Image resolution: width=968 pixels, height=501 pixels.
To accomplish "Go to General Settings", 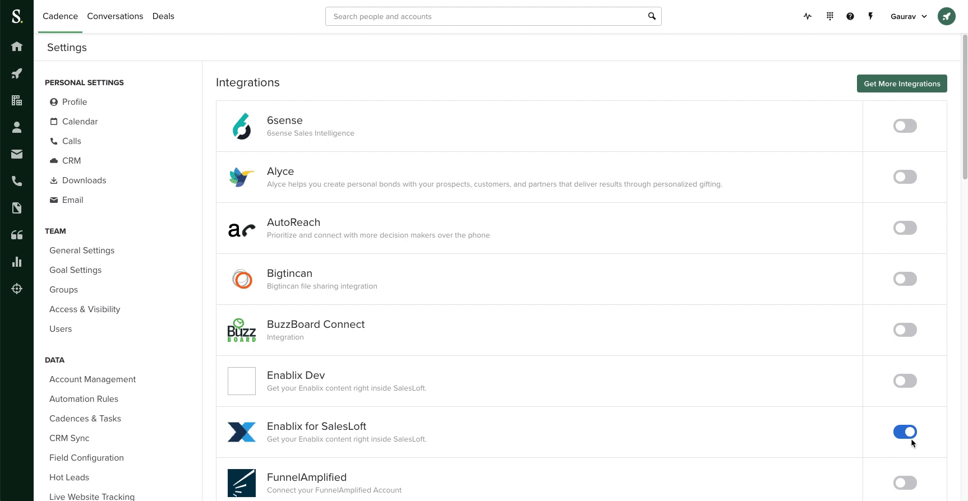I will (82, 250).
